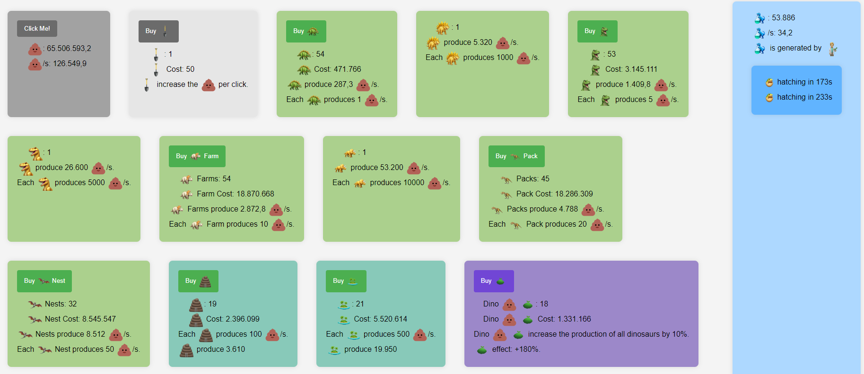
Task: Click the orange T-rex icon producing 26.600
Action: [26, 168]
